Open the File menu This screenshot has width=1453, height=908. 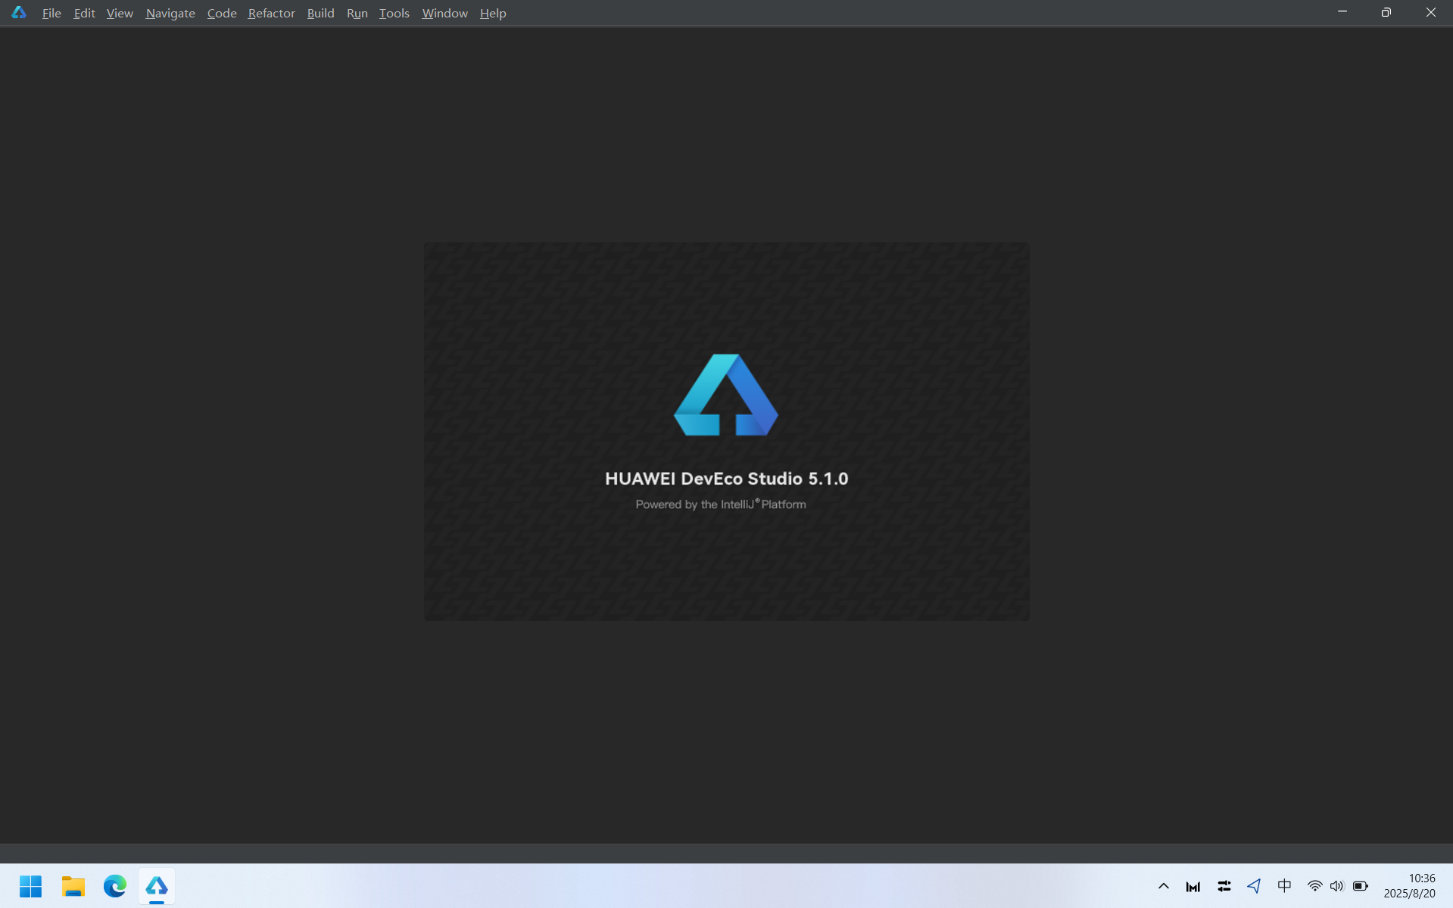pos(51,14)
